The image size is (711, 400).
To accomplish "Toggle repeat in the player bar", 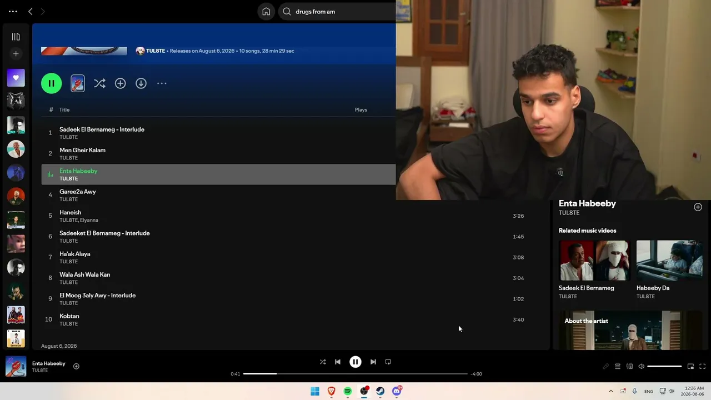I will (x=388, y=362).
